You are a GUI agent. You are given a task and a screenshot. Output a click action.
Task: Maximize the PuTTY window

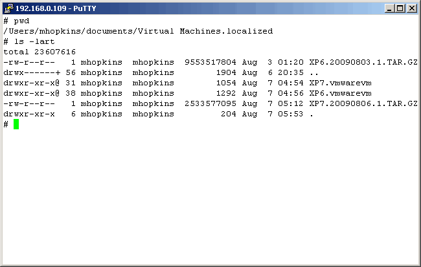point(400,8)
